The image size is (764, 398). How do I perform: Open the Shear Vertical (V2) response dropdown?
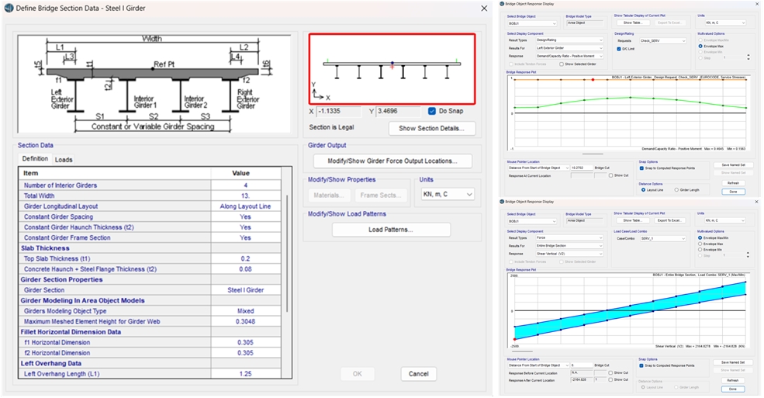click(569, 254)
